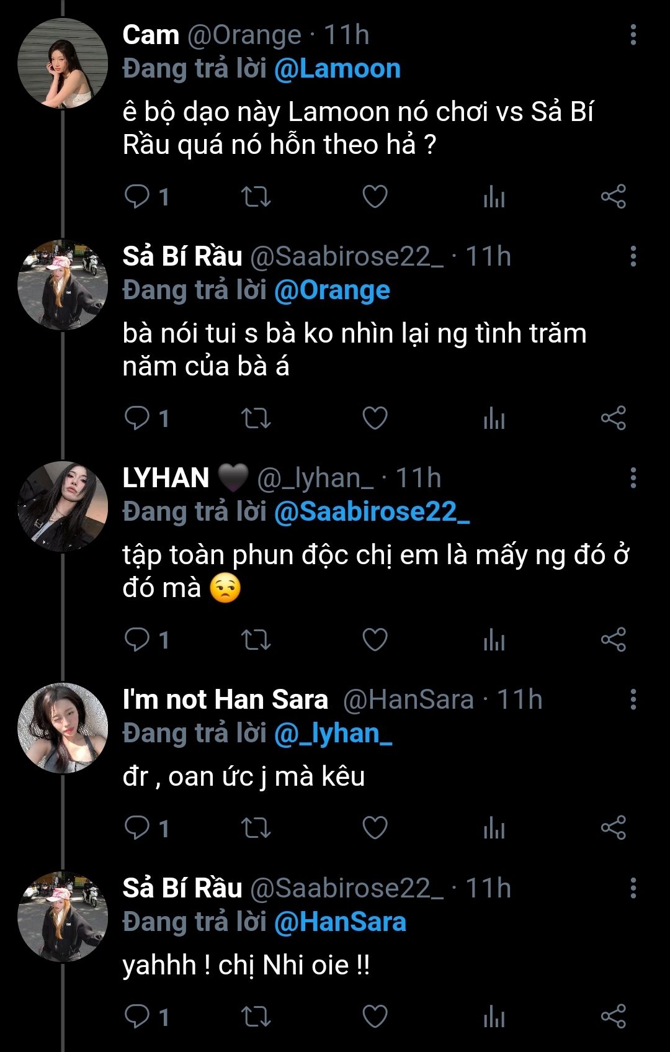Like the 'yahhh ! chị Nhi oie' tweet
This screenshot has height=1052, width=670.
(x=375, y=1017)
